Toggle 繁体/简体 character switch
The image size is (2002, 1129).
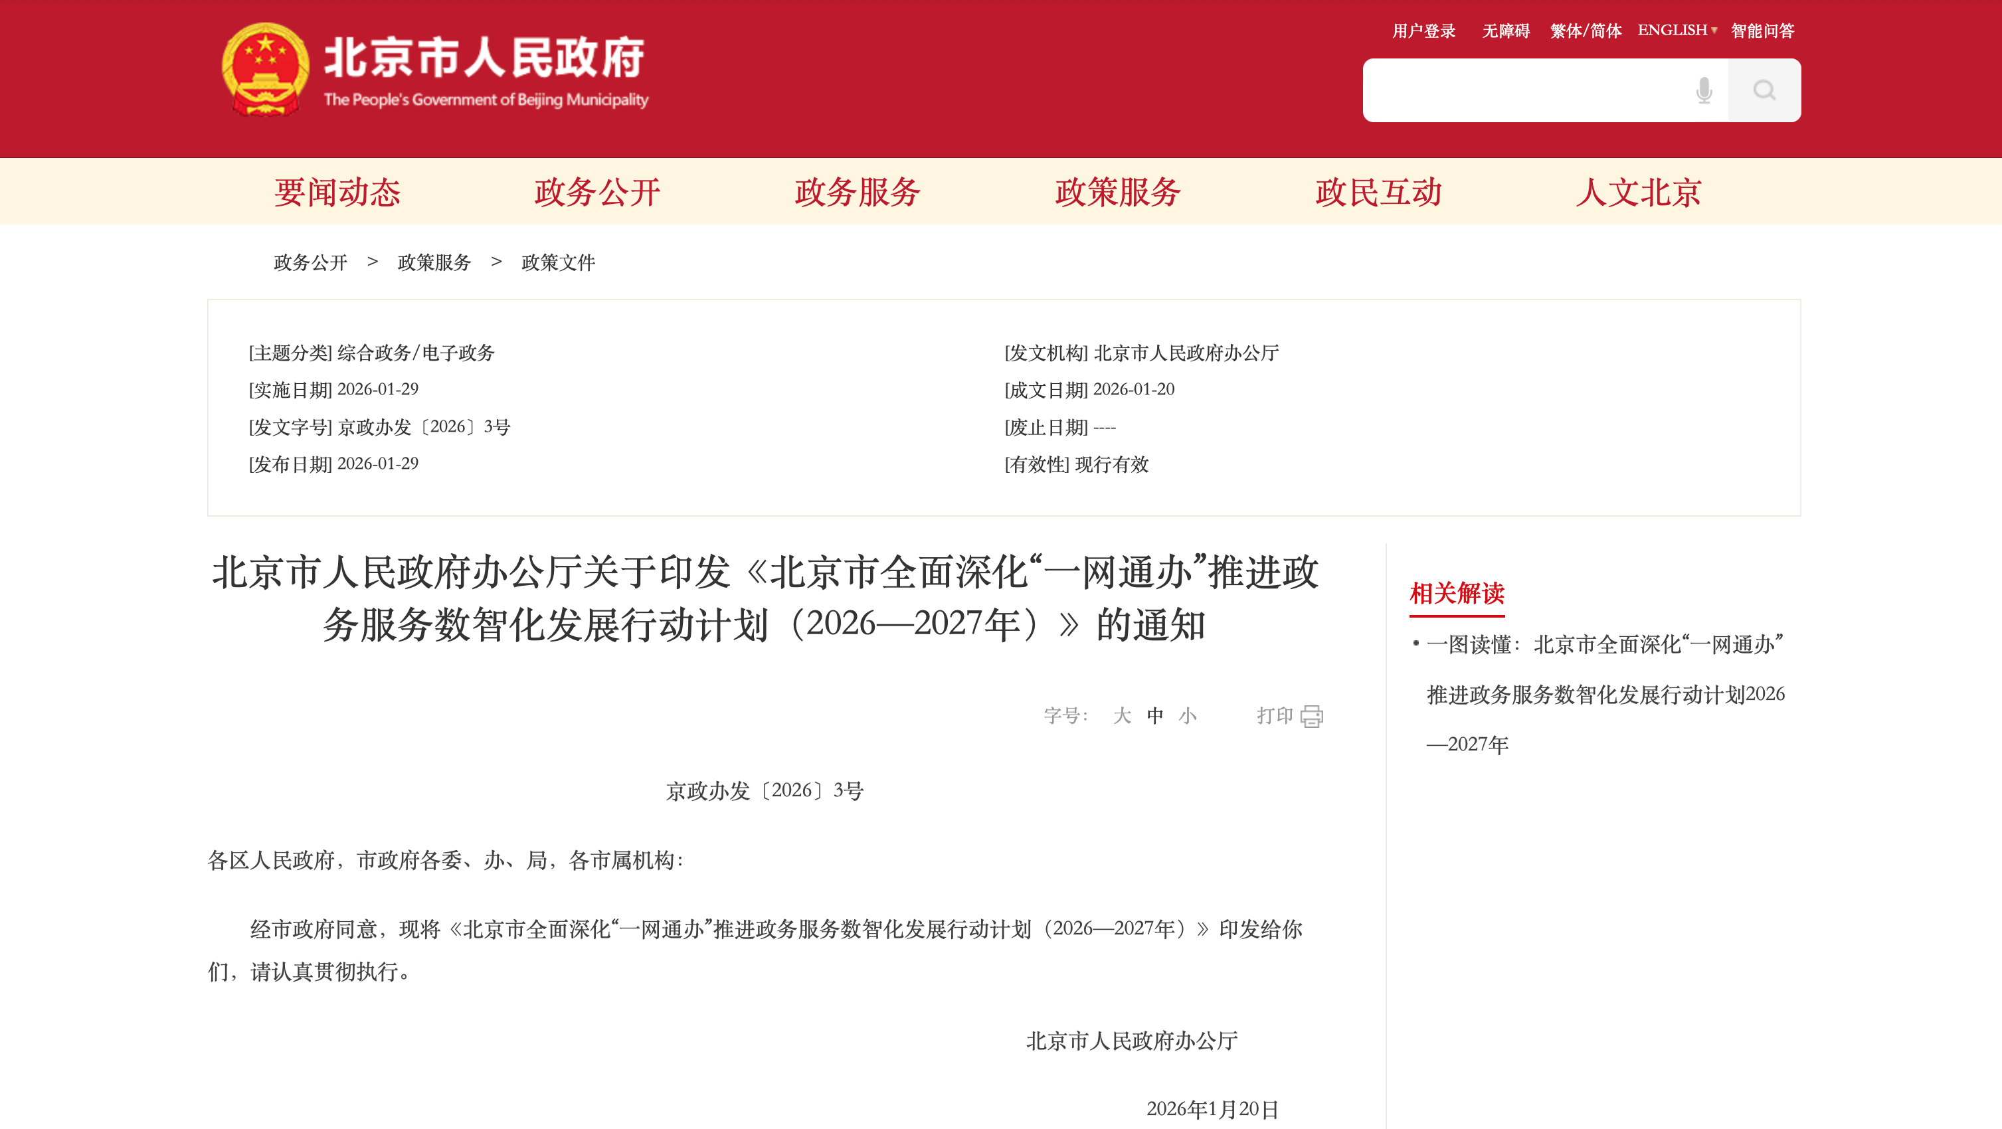[x=1586, y=31]
